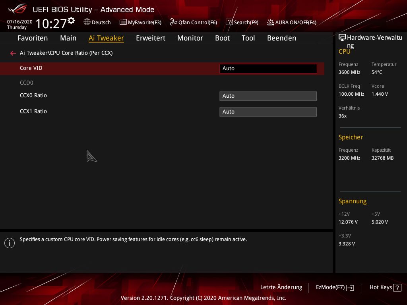This screenshot has height=305, width=407.
Task: Click the memory frequency 3200 MHz
Action: click(x=349, y=158)
